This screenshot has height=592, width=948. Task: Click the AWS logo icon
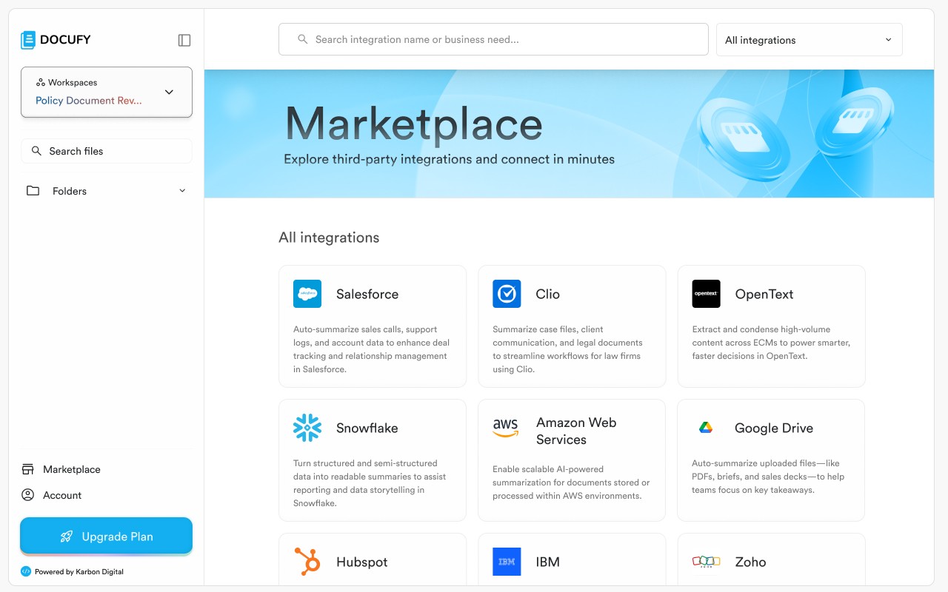pos(507,428)
